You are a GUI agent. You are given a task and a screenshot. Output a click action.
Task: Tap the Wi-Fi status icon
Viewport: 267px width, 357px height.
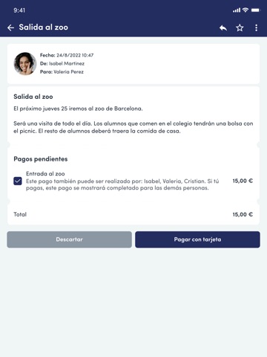point(245,10)
